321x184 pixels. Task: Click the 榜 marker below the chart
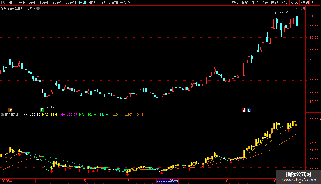click(x=10, y=110)
